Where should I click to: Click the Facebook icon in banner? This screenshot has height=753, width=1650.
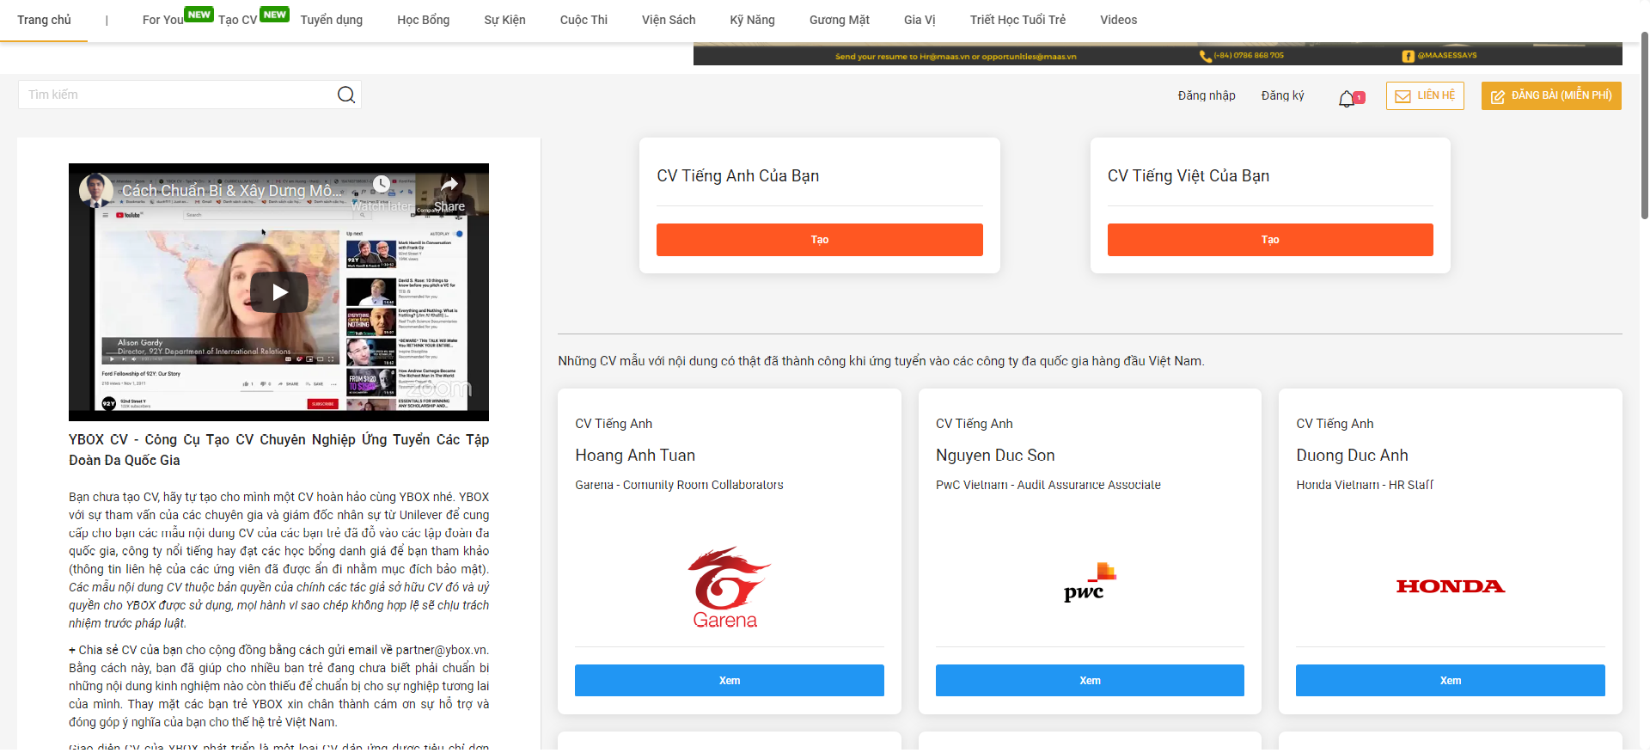point(1408,56)
